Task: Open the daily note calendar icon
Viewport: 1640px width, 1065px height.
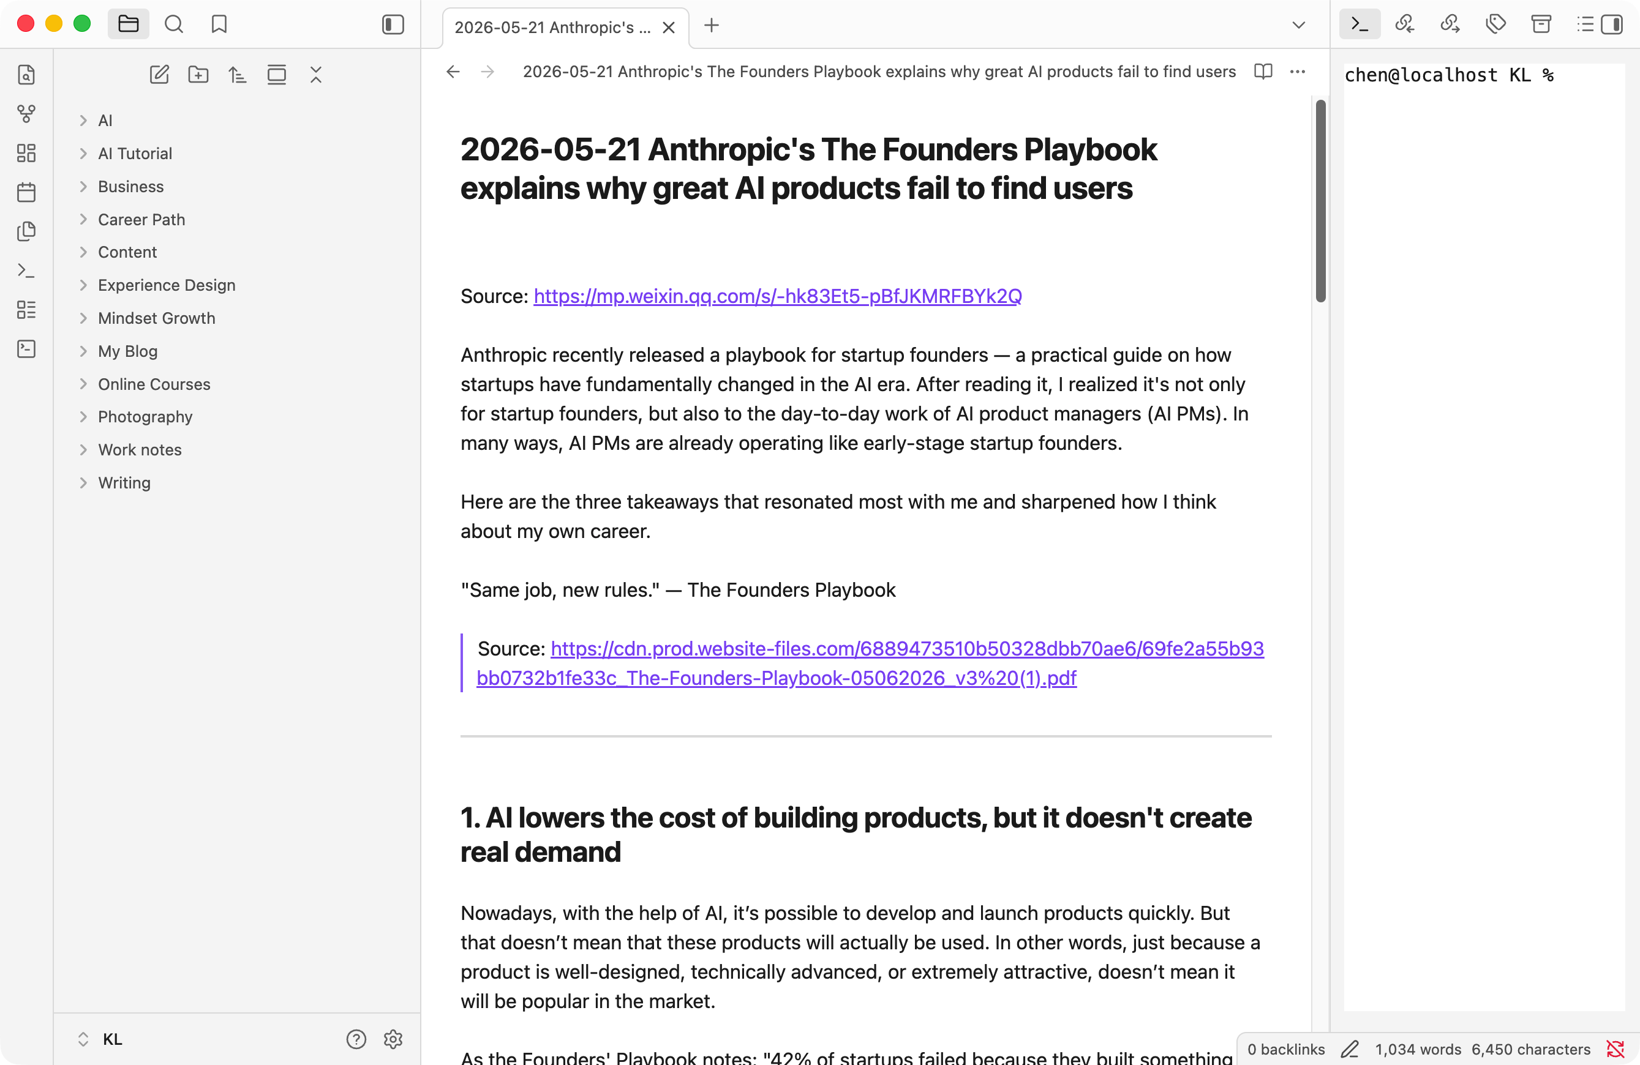Action: 26,192
